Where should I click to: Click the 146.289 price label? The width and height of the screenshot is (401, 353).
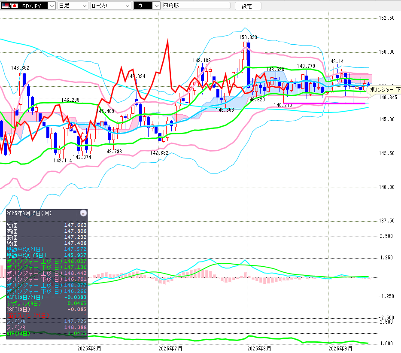tap(70, 100)
